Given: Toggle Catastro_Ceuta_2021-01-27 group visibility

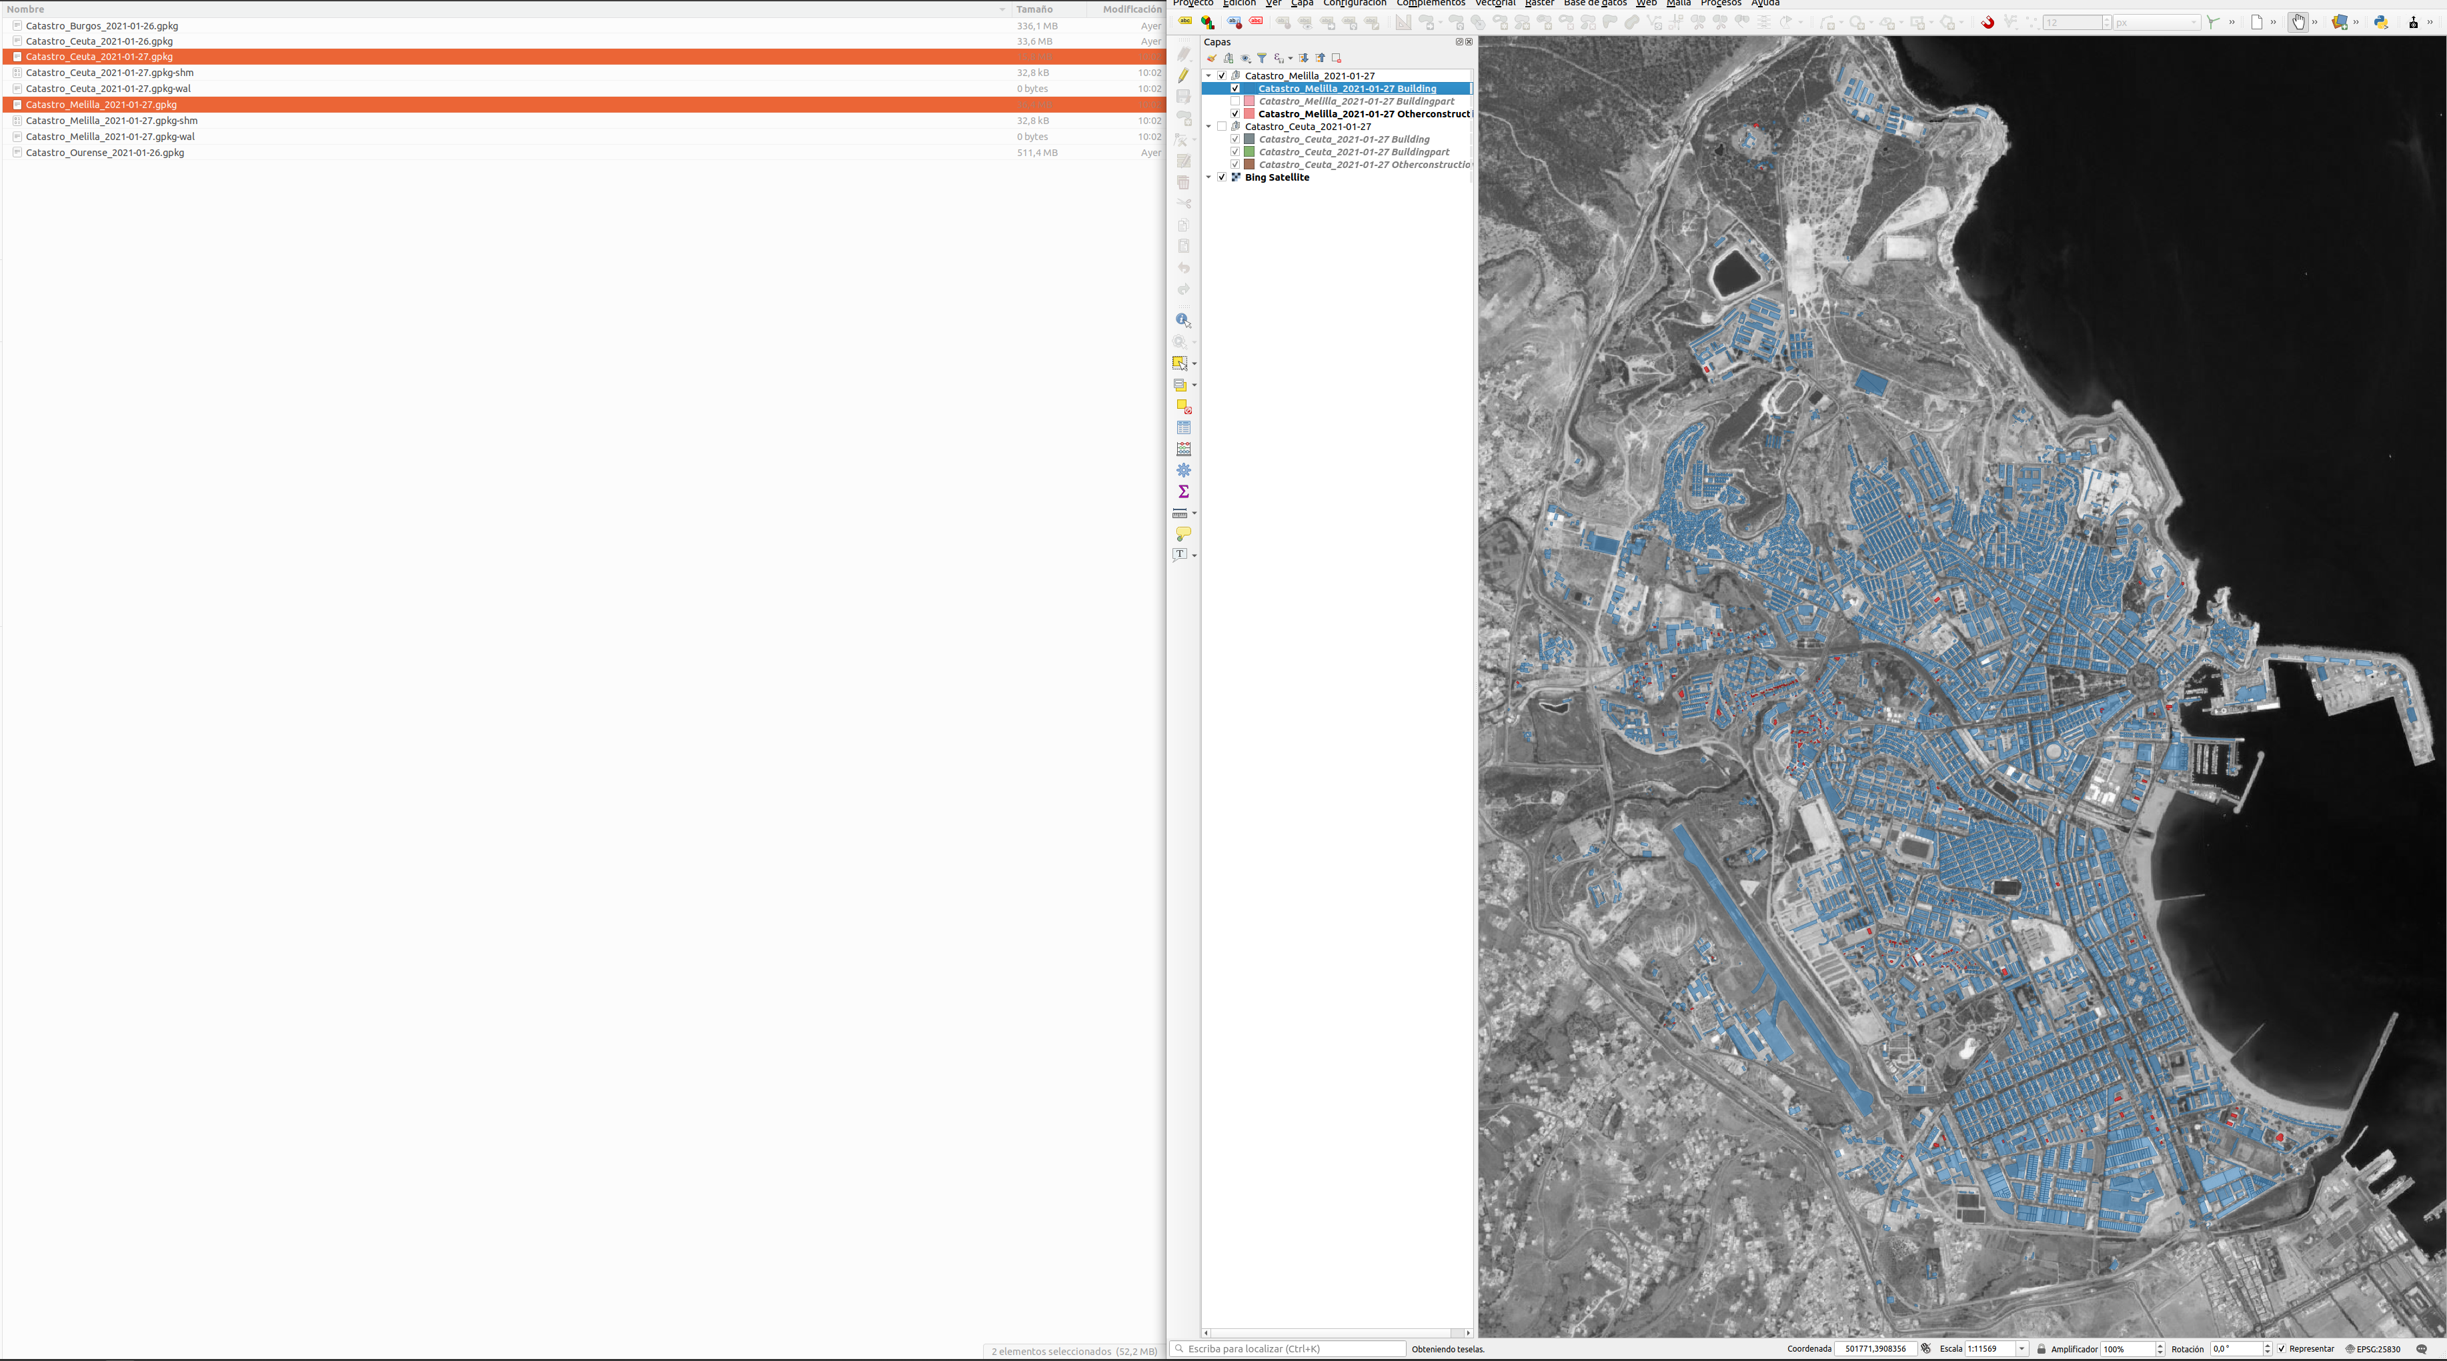Looking at the screenshot, I should pyautogui.click(x=1222, y=126).
